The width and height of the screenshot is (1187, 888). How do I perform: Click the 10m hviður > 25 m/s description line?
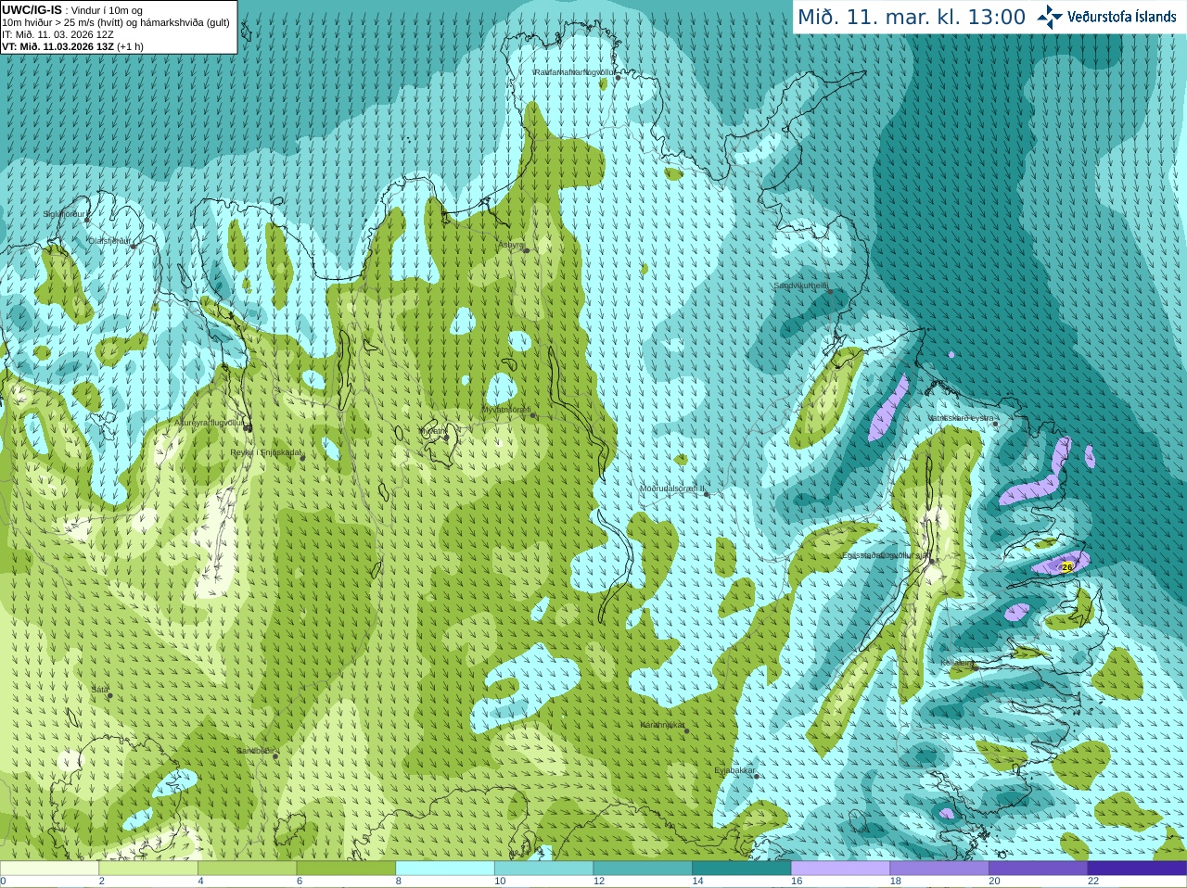[116, 23]
